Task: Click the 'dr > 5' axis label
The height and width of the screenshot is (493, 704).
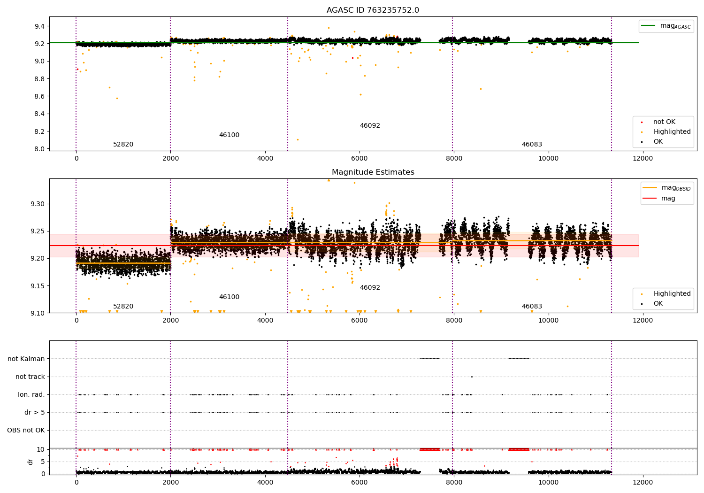Action: tap(35, 413)
